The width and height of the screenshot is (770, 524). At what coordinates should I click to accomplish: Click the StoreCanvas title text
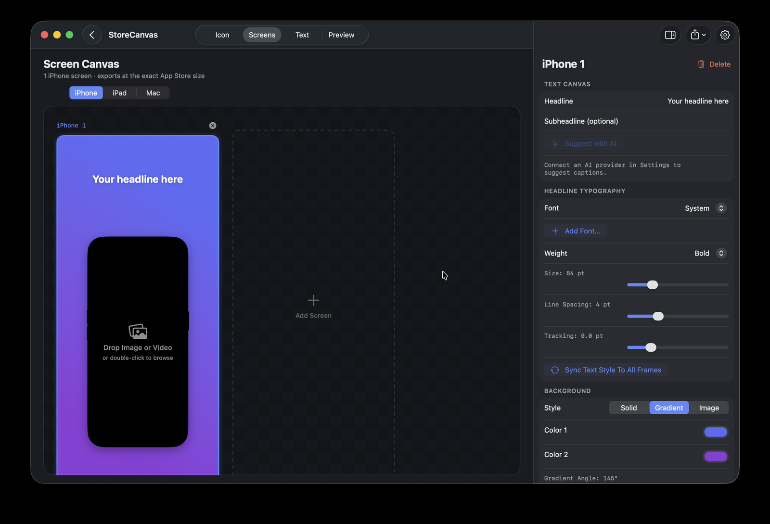[133, 35]
